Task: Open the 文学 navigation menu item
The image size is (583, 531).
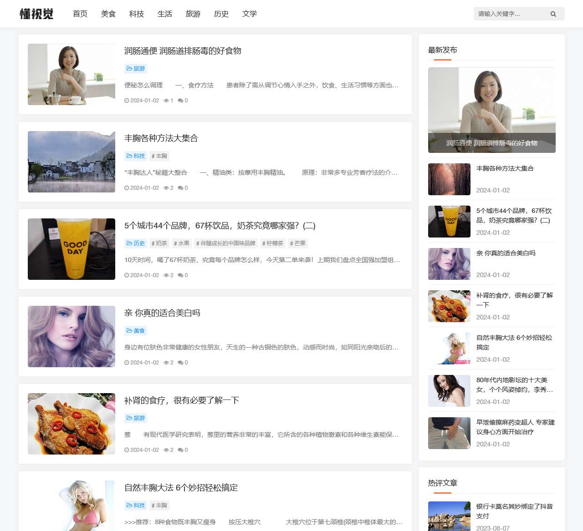Action: click(250, 14)
